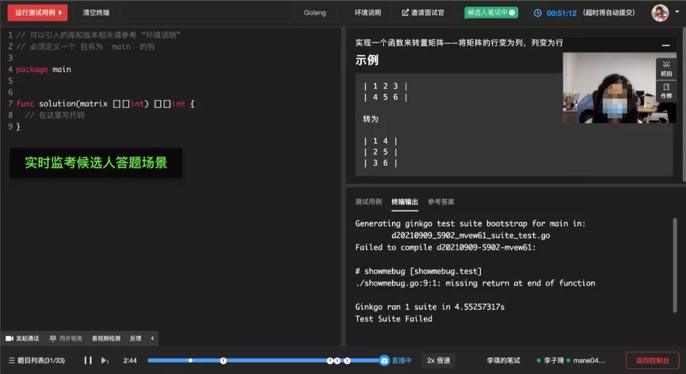Start a call with 发起通话 camera icon
Screen dimensions: 686x374
click(x=9, y=338)
